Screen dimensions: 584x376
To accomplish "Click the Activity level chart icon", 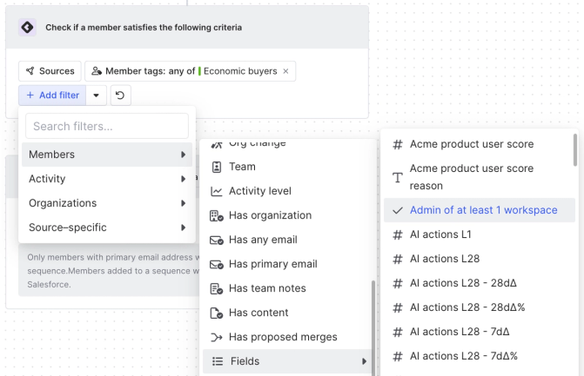I will tap(217, 191).
